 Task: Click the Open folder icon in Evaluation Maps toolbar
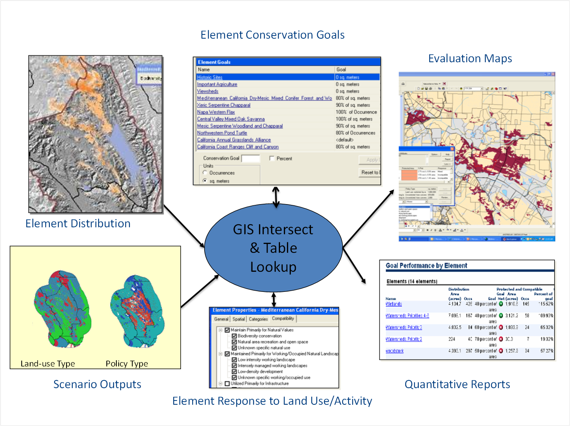tap(422, 88)
